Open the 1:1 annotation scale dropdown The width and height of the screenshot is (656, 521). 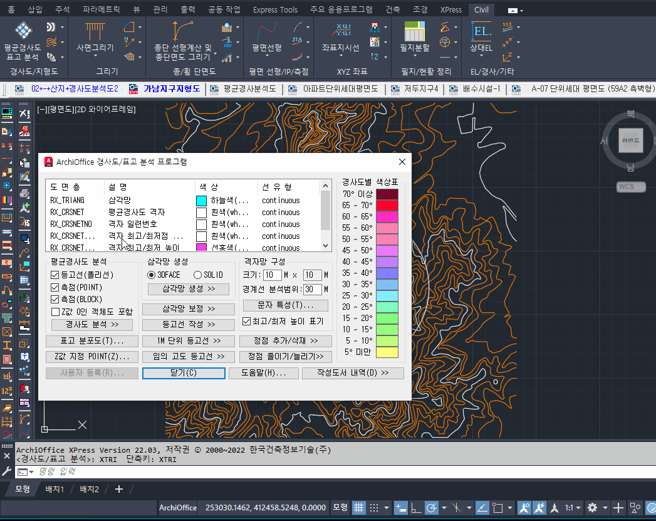click(573, 507)
